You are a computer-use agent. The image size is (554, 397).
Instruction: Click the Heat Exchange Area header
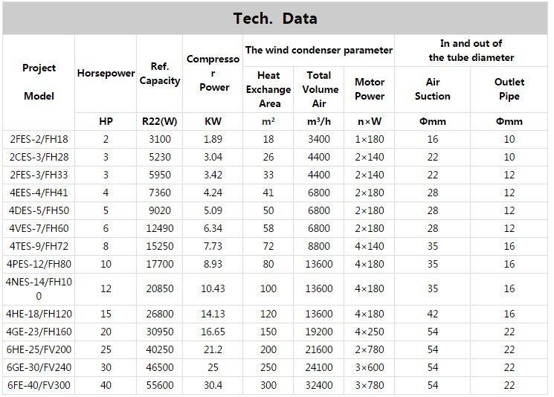268,89
